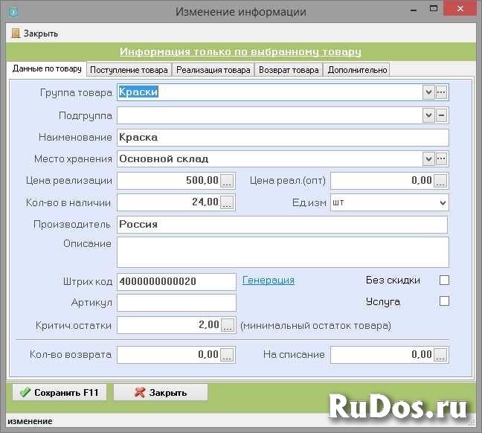Screen dimensions: 482x433
Task: Toggle the Услуга checkbox
Action: tap(445, 301)
